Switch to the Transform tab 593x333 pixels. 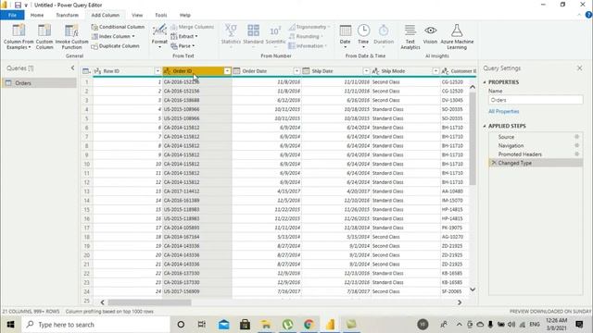(x=68, y=15)
